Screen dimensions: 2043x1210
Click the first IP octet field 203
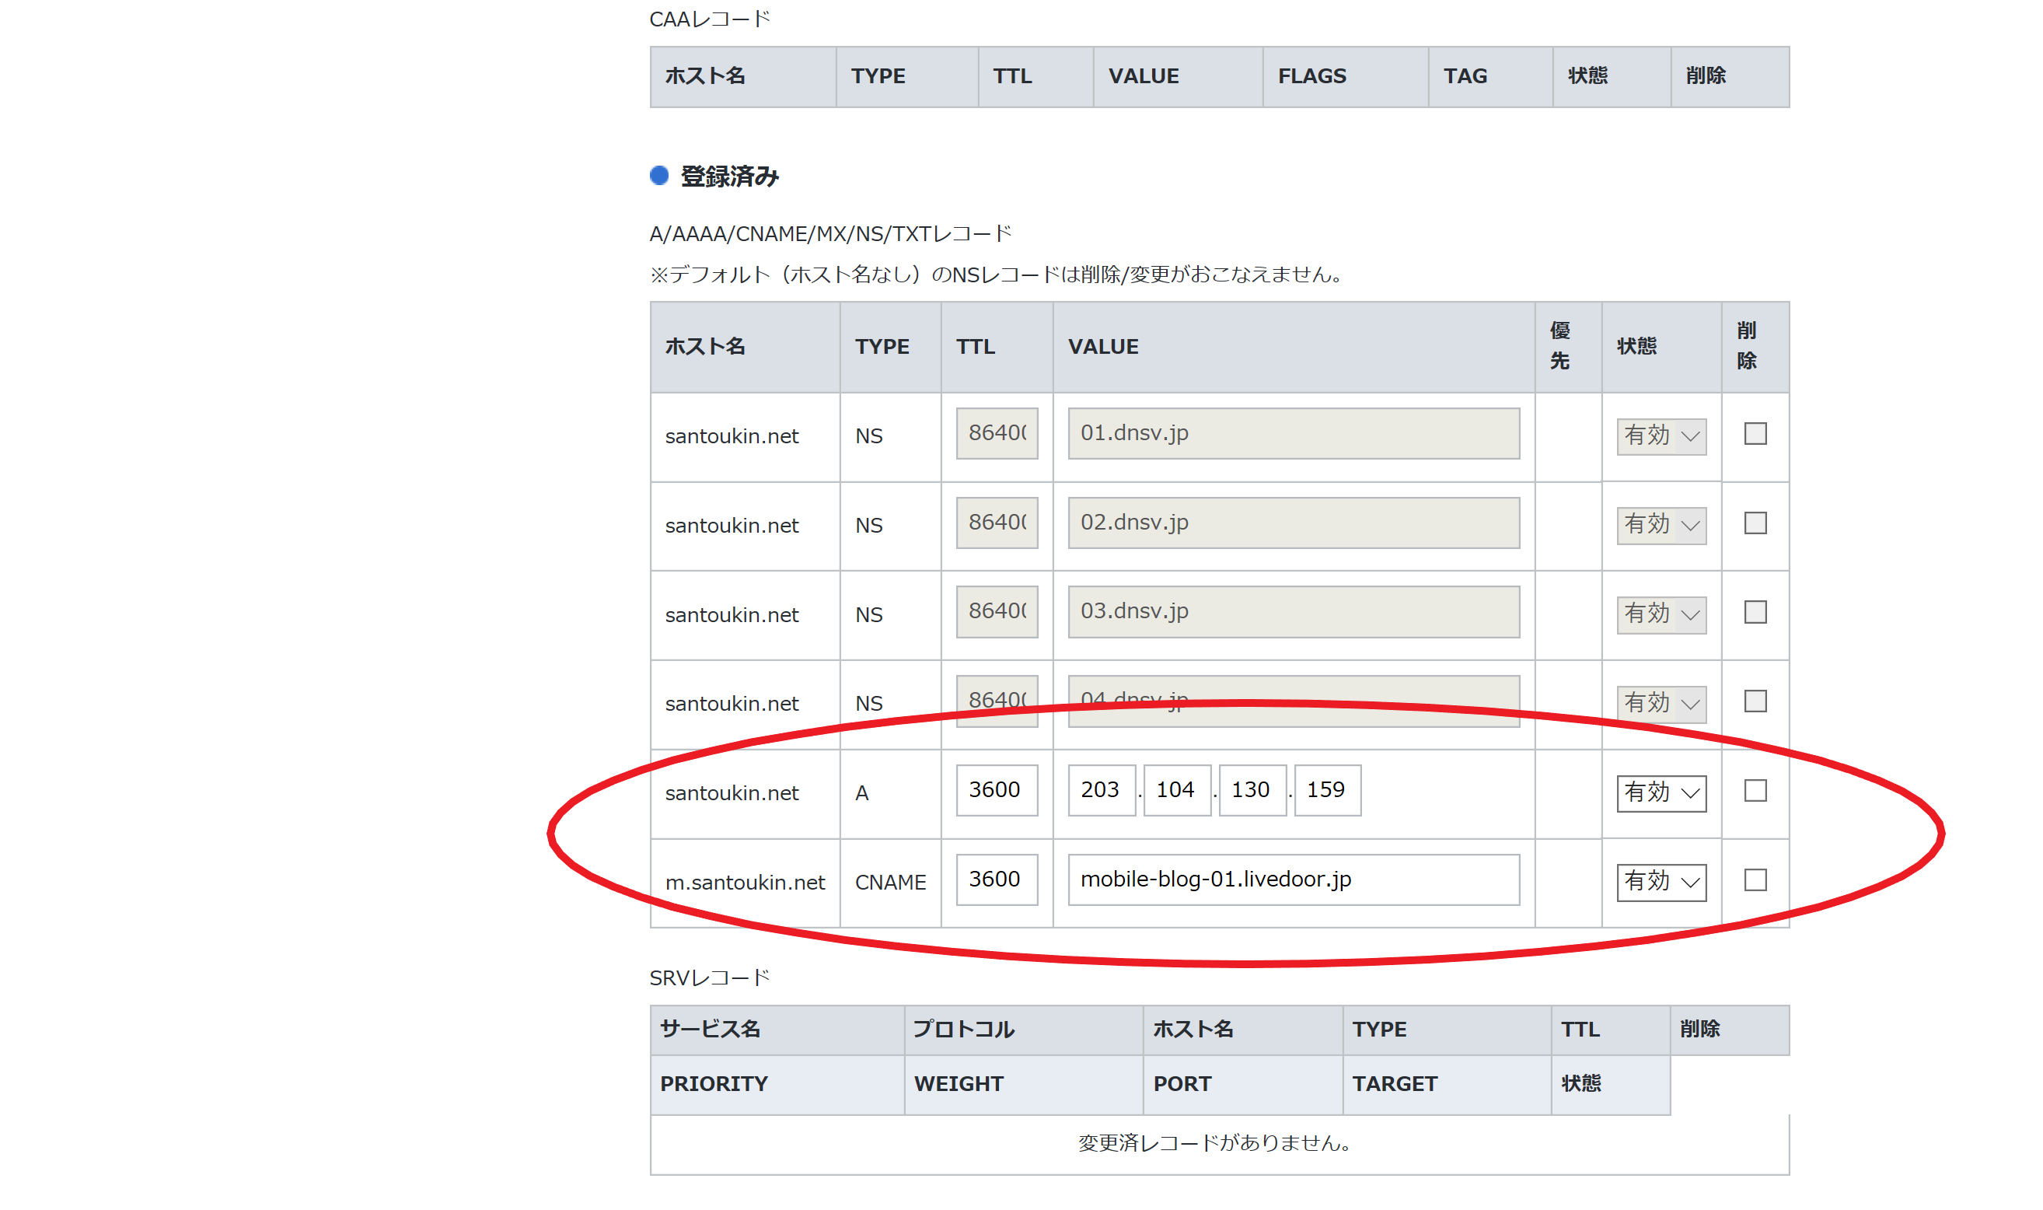[1101, 790]
